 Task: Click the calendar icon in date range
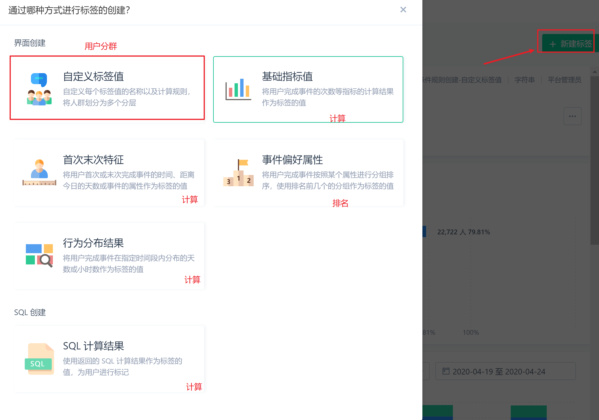[446, 371]
